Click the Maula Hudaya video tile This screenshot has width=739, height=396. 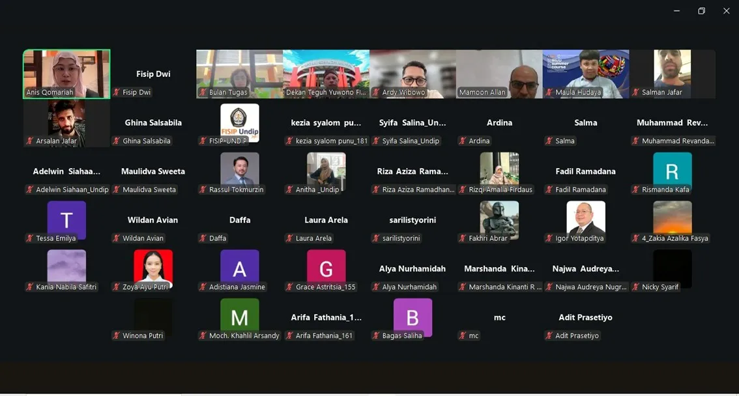[585, 73]
